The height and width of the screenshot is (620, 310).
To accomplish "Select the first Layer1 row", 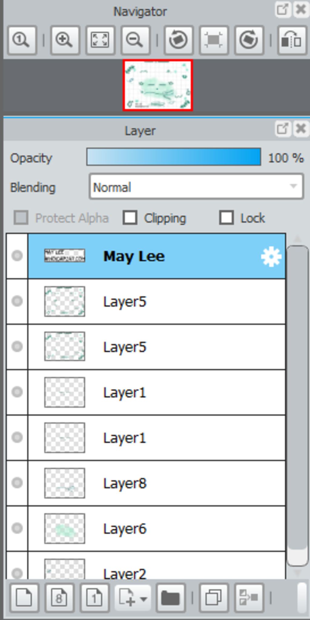I will tap(156, 392).
